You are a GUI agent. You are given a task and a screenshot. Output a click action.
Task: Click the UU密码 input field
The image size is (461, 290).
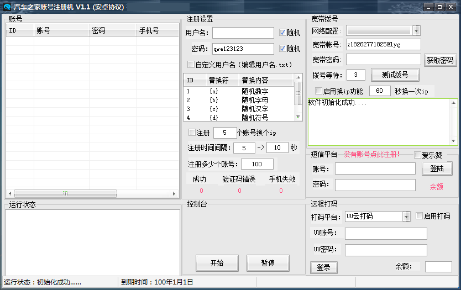point(386,250)
